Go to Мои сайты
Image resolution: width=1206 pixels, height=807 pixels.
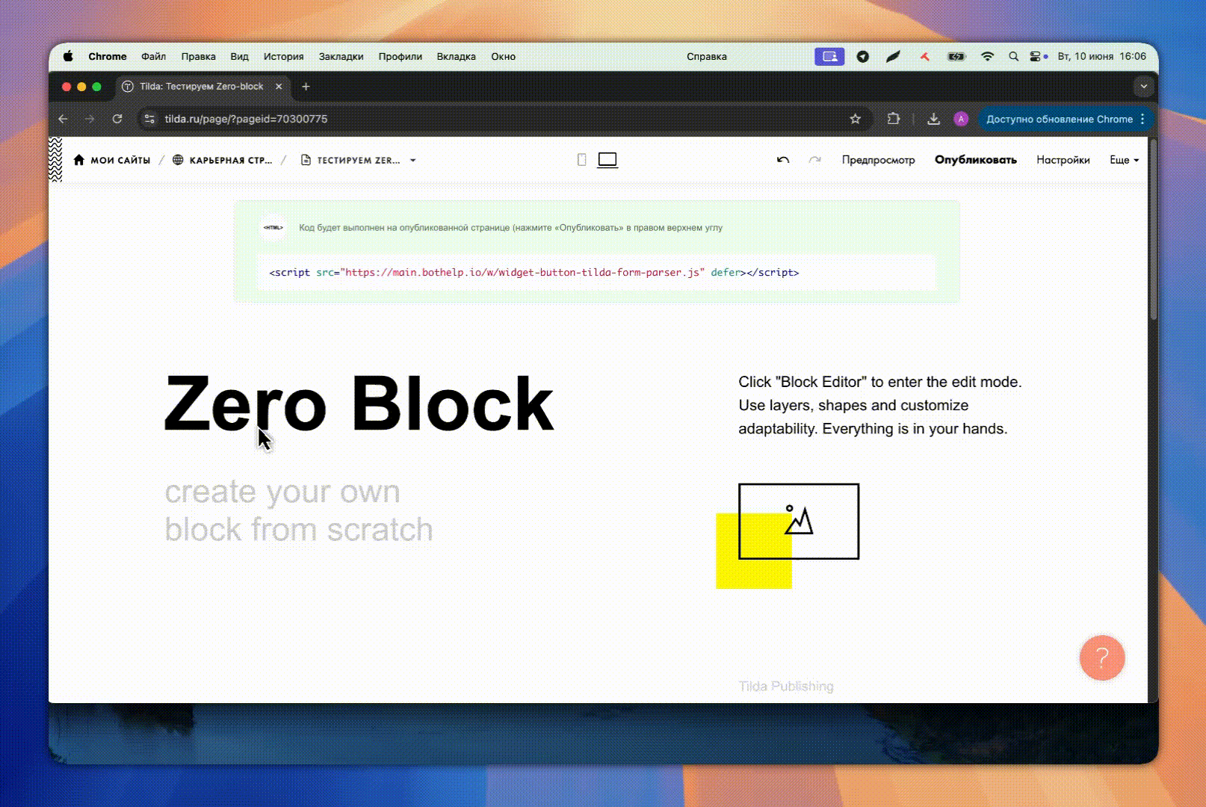pos(111,160)
